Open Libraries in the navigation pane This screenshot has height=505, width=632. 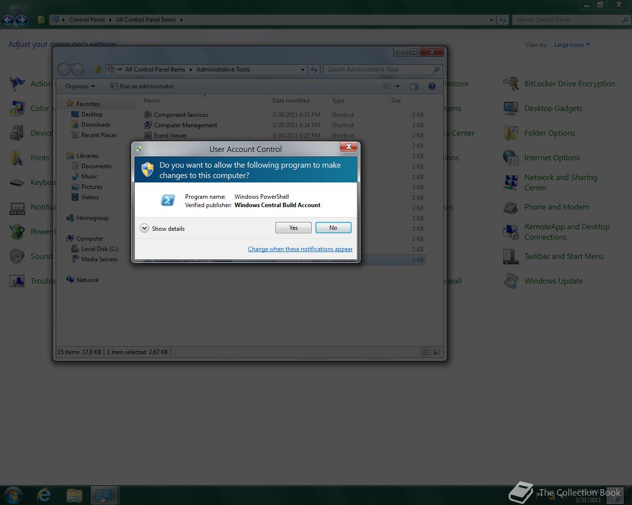pos(87,156)
